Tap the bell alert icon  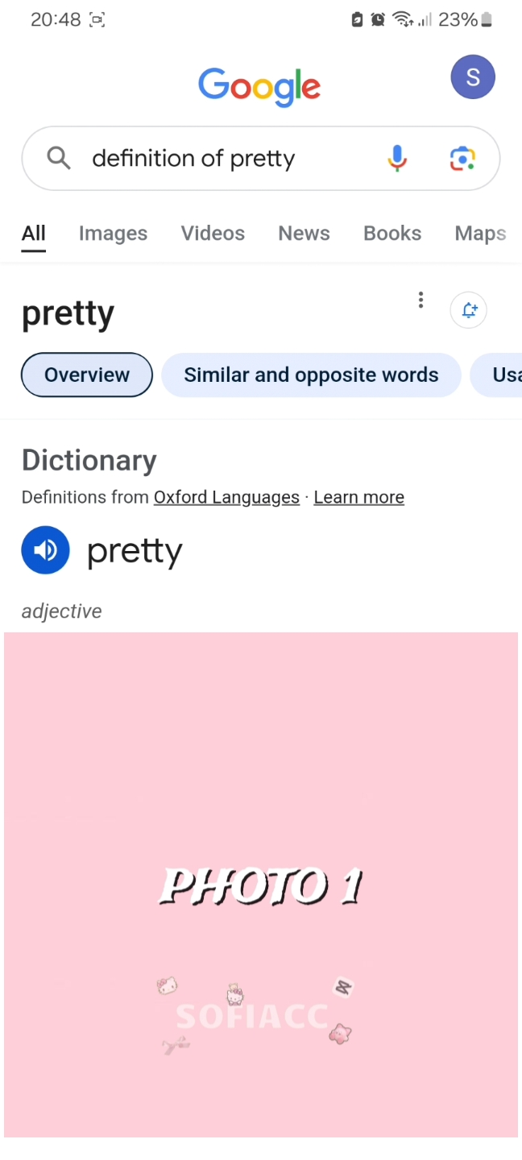coord(469,310)
